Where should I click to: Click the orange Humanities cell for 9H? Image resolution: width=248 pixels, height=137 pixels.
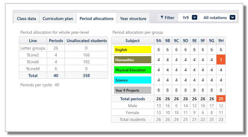(x=221, y=60)
